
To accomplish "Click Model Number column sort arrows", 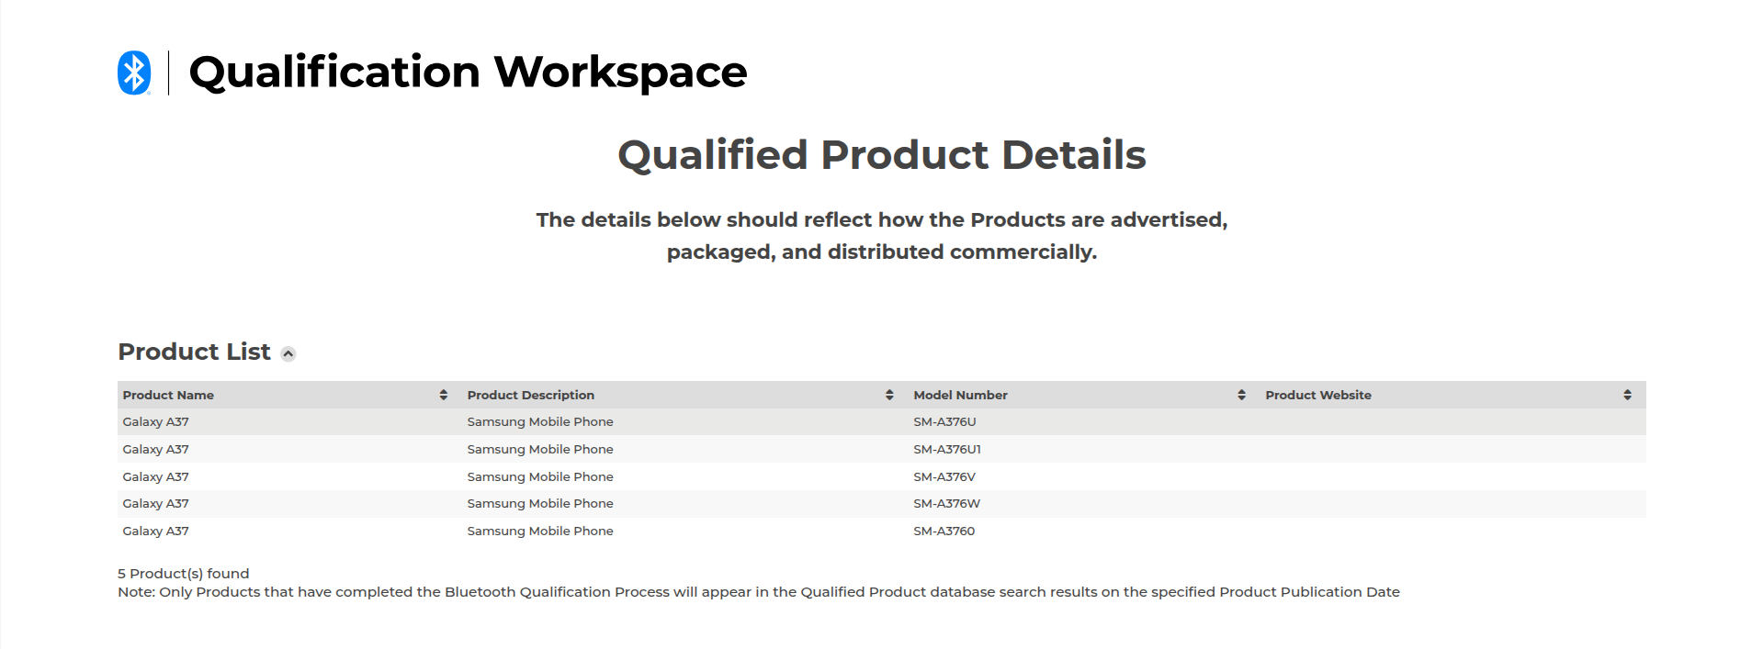I will (1241, 395).
